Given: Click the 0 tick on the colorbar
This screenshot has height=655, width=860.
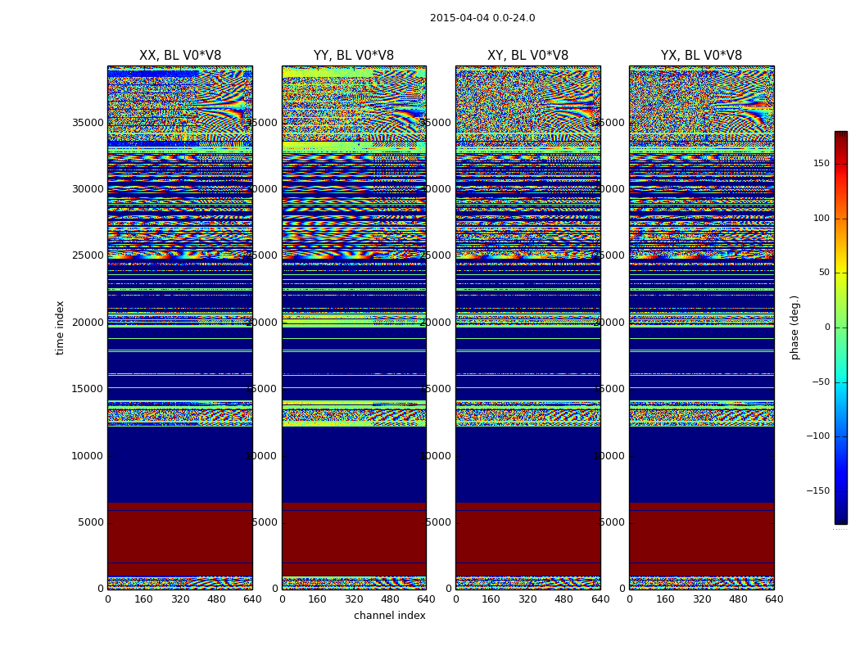Looking at the screenshot, I should point(827,327).
